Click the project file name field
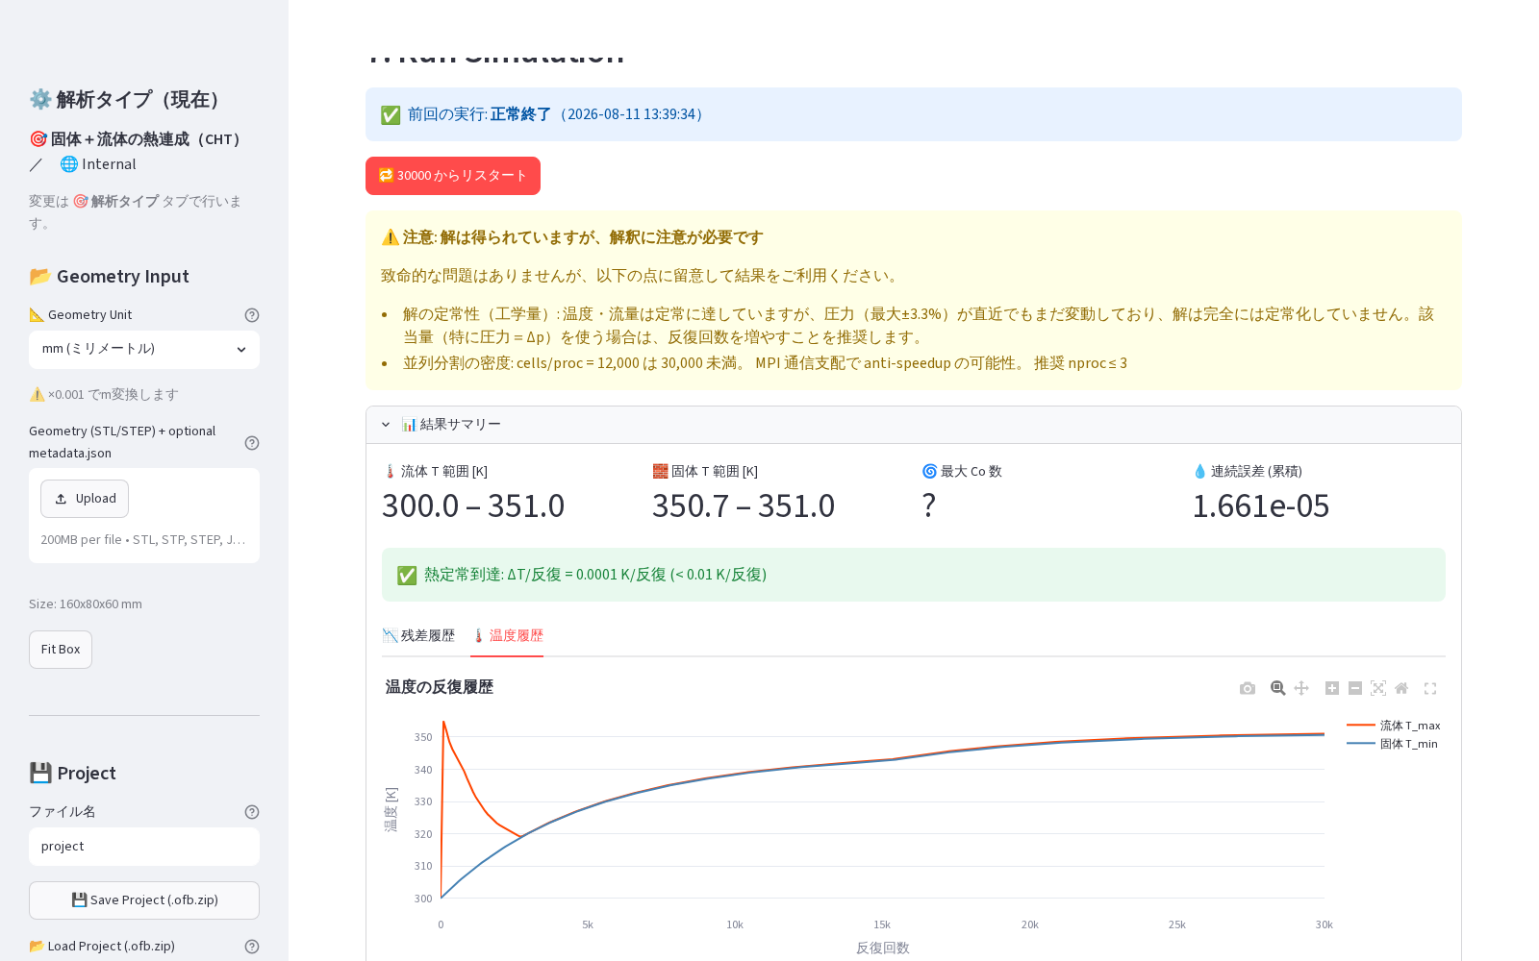Viewport: 1539px width, 961px height. 144,847
